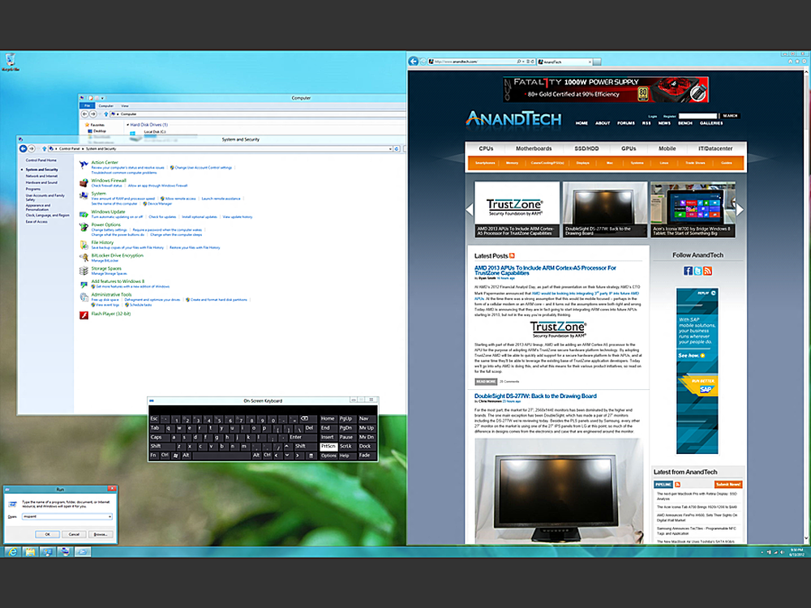Image resolution: width=811 pixels, height=608 pixels.
Task: Click Browse... in the Run dialog
Action: point(101,534)
